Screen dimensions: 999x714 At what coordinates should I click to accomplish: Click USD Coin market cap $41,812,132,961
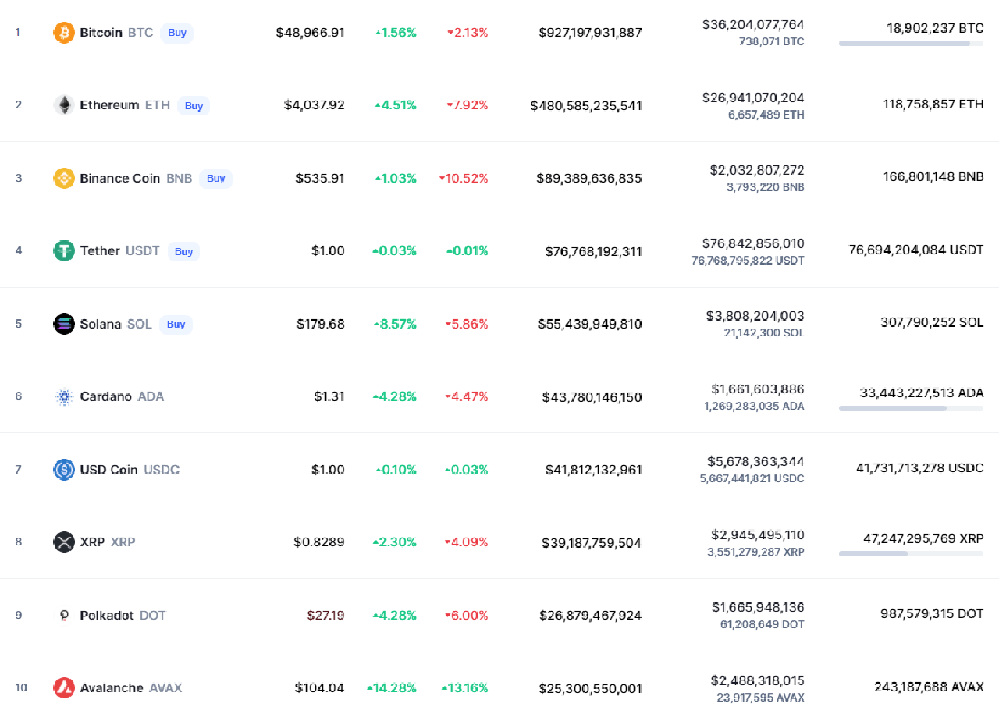click(594, 470)
